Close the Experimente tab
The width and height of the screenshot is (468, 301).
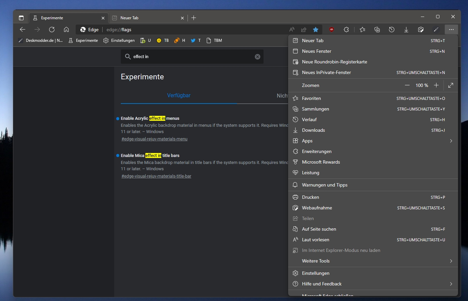[103, 18]
